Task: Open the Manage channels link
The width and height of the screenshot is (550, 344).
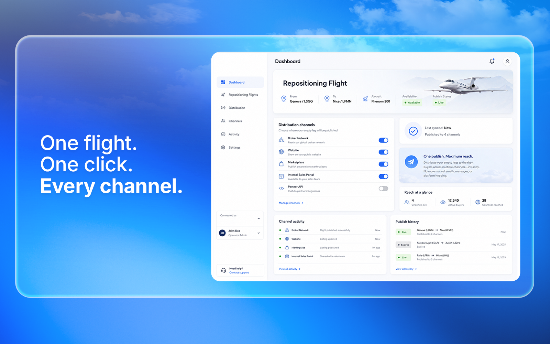Action: (x=291, y=203)
